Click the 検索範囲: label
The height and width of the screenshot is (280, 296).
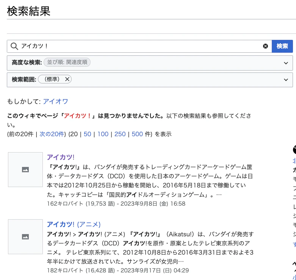pyautogui.click(x=24, y=79)
